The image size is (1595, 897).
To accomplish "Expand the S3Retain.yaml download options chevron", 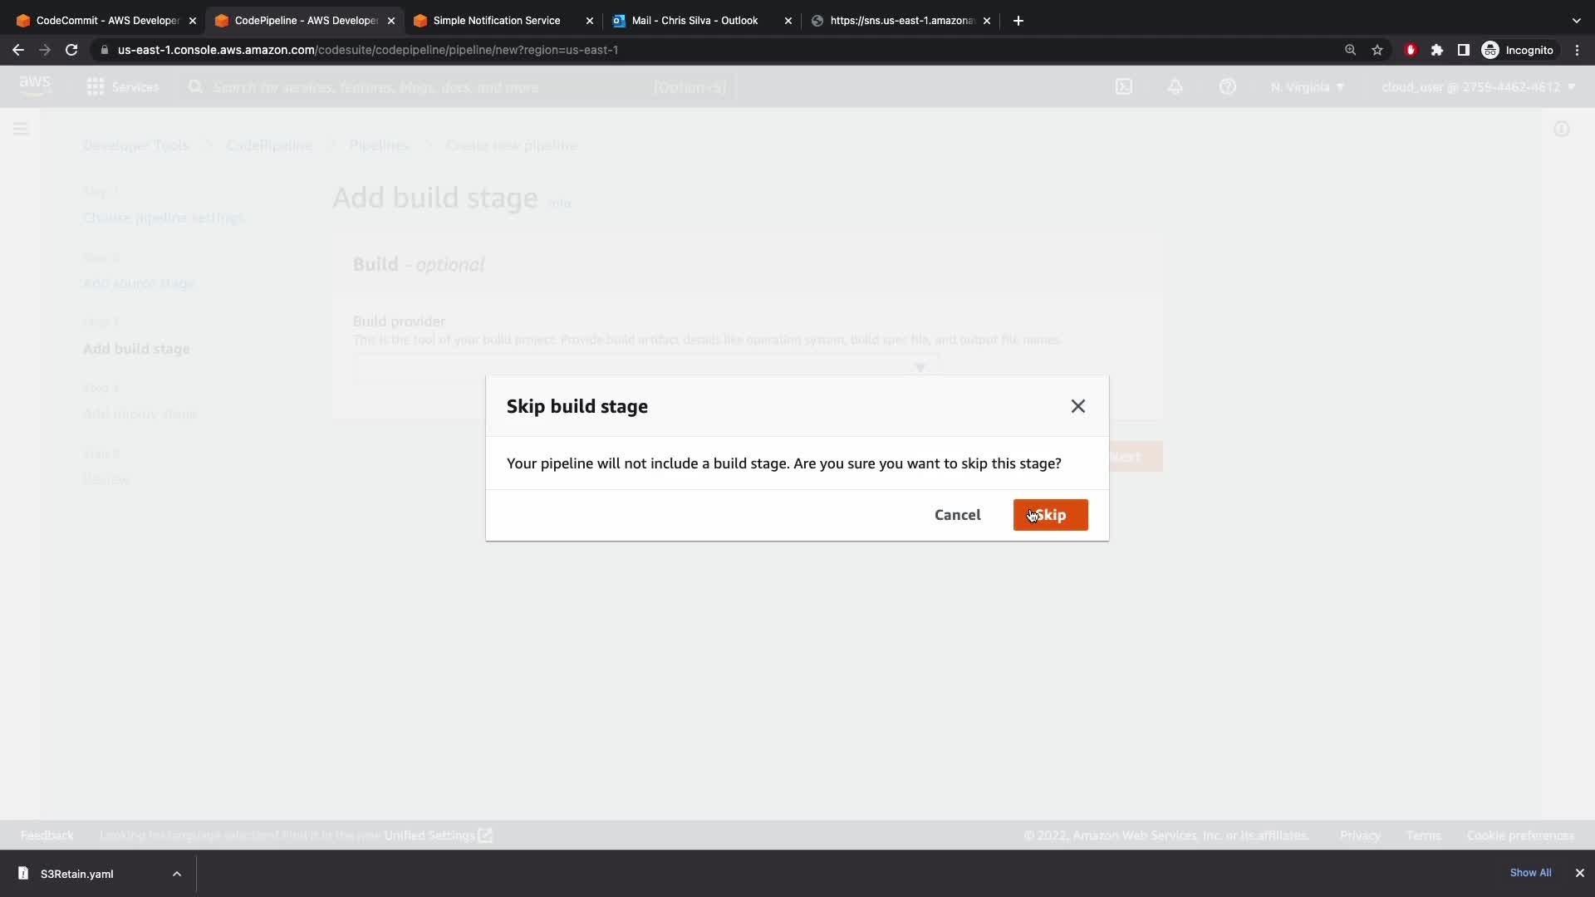I will point(177,874).
